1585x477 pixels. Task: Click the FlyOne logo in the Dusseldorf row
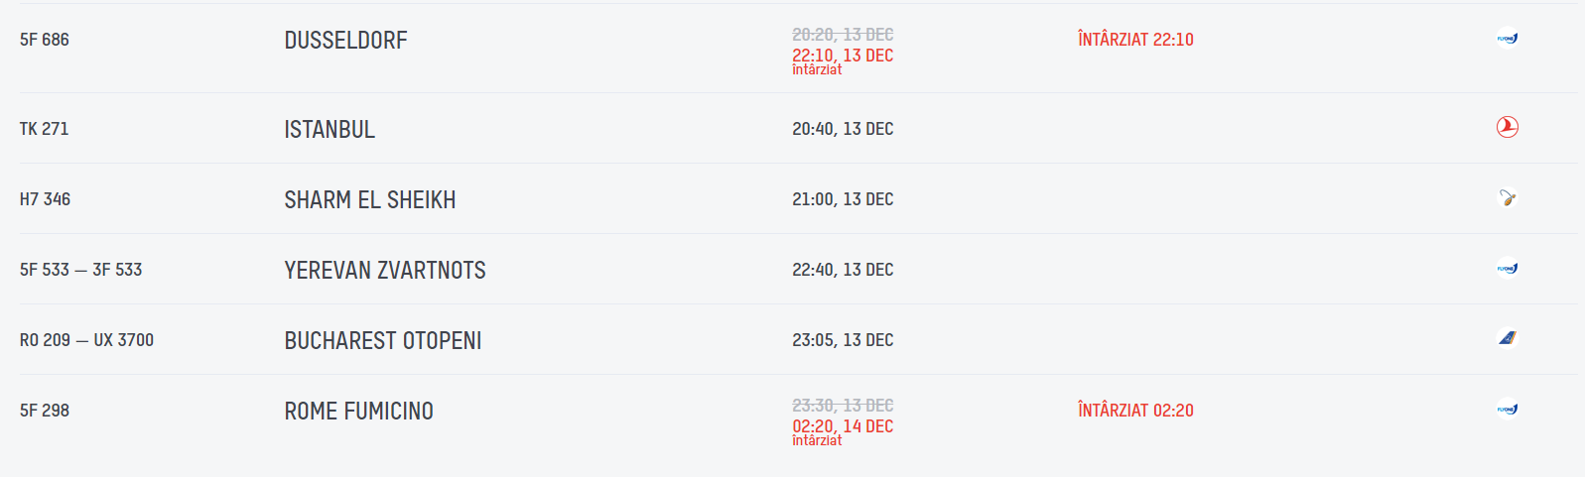coord(1507,39)
